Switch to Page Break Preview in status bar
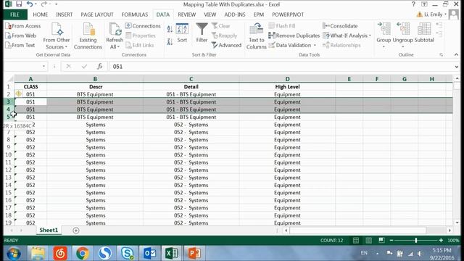 [381, 240]
